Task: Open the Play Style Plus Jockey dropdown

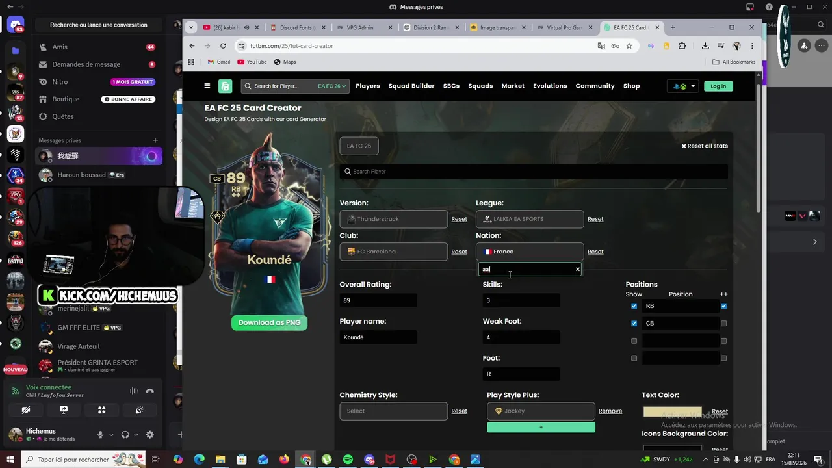Action: [x=541, y=411]
